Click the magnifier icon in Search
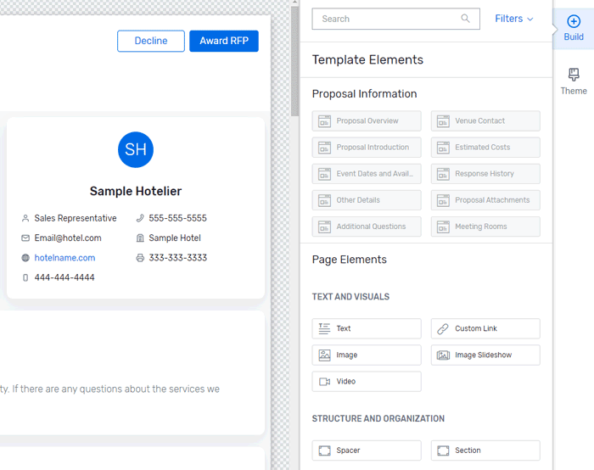 pos(465,18)
